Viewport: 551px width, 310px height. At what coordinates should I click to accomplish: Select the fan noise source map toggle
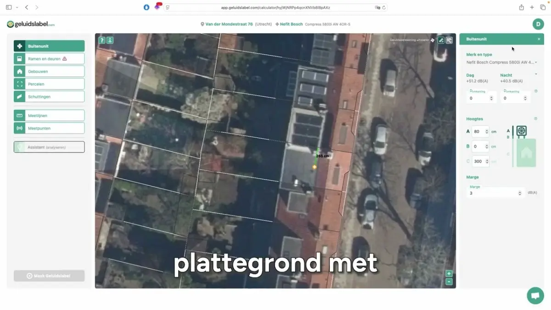point(441,40)
